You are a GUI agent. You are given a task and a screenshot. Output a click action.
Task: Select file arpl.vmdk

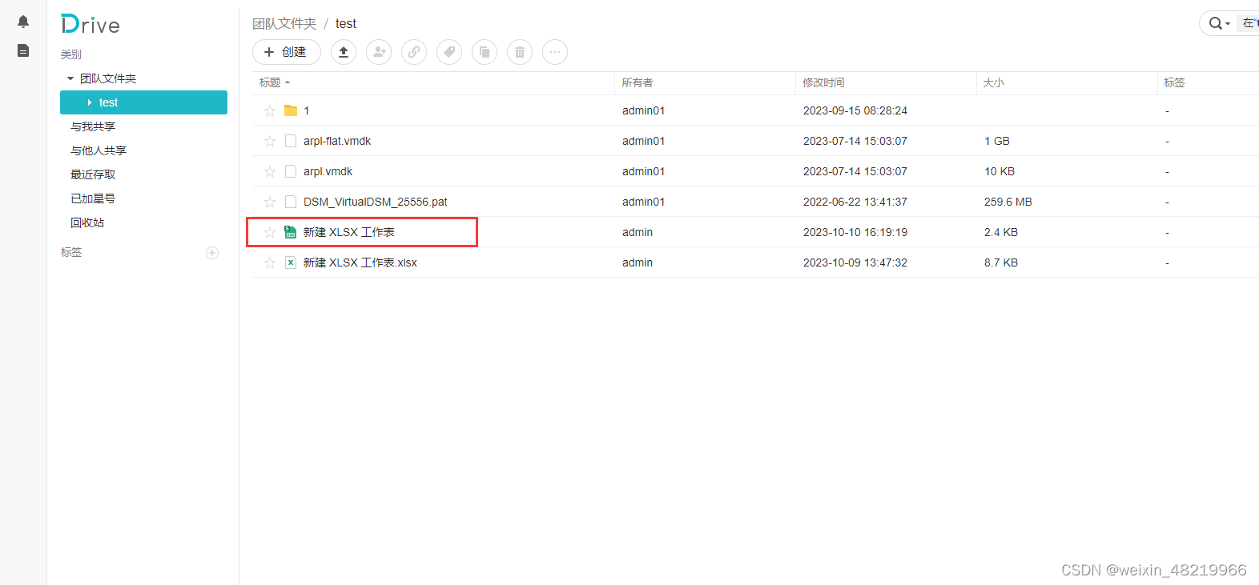[x=328, y=171]
